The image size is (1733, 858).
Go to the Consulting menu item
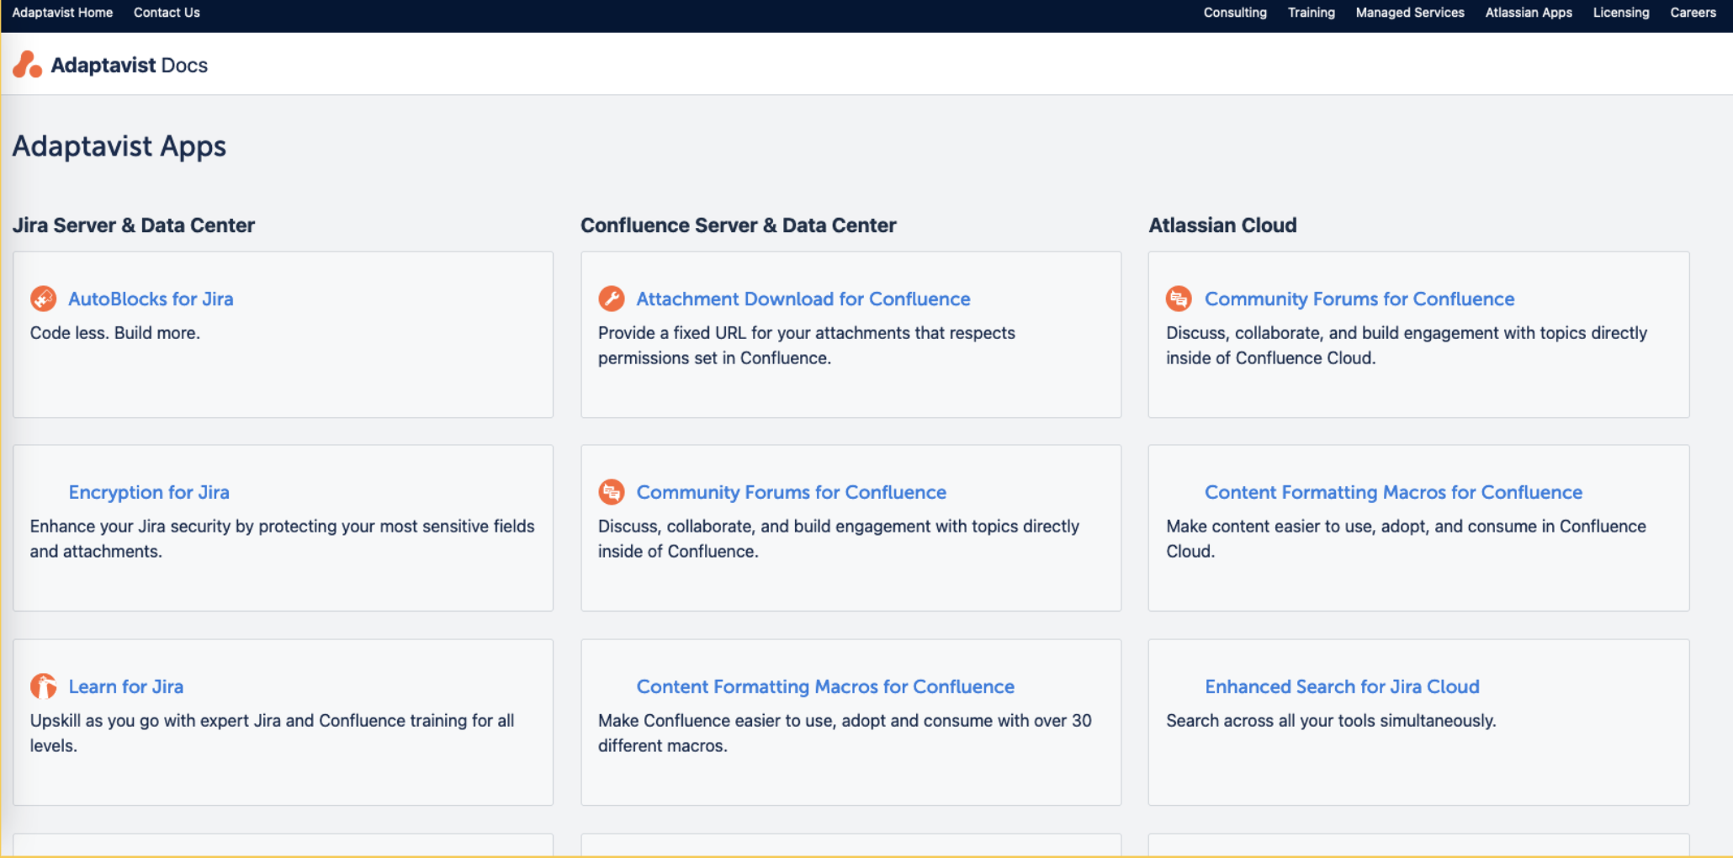coord(1235,13)
